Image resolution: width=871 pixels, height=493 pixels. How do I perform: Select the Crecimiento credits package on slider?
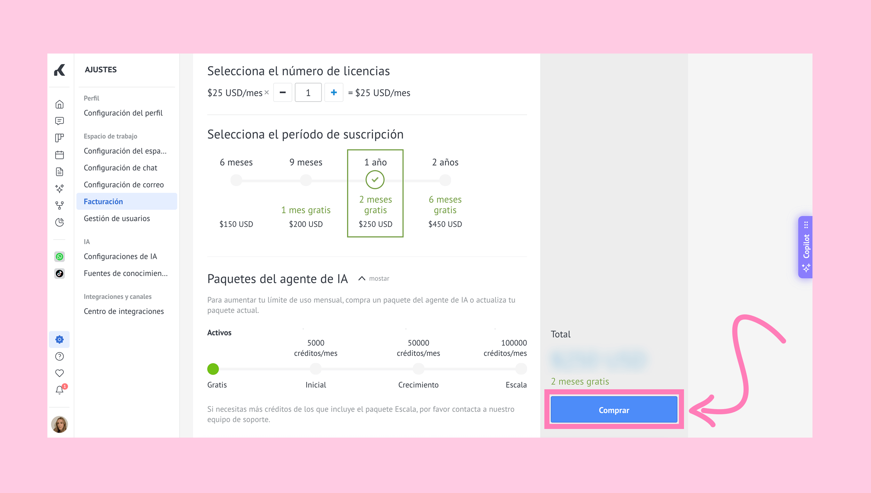(x=418, y=369)
